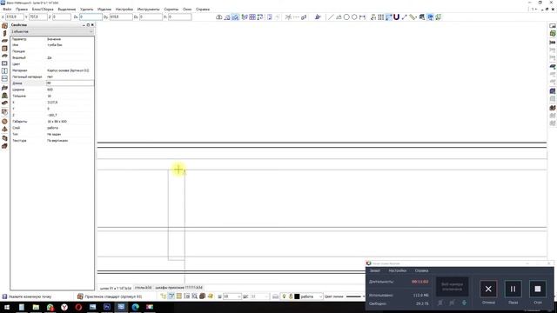557x313 pixels.
Task: Click the round brown sphere icon in left sidebar
Action: click(4, 122)
